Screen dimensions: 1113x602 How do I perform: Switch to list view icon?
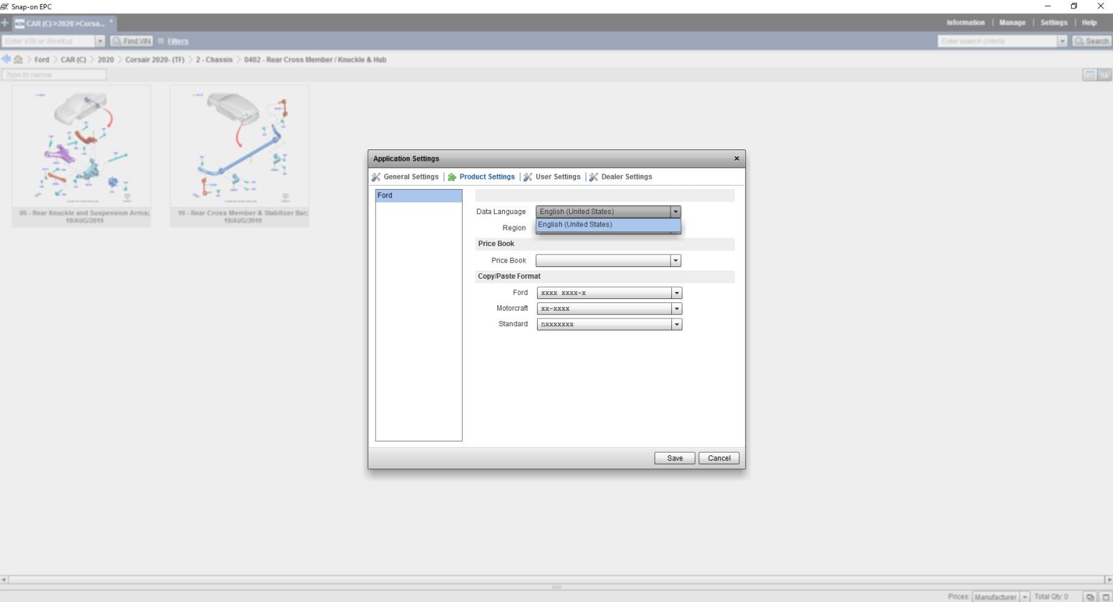(1089, 74)
